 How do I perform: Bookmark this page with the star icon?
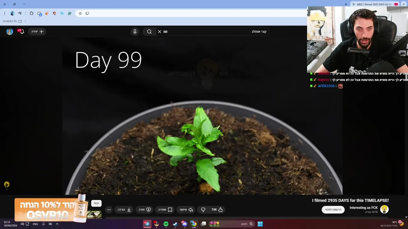(x=80, y=13)
